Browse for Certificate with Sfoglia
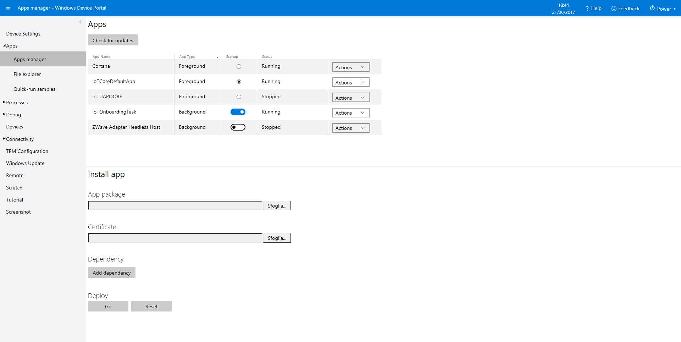 277,238
